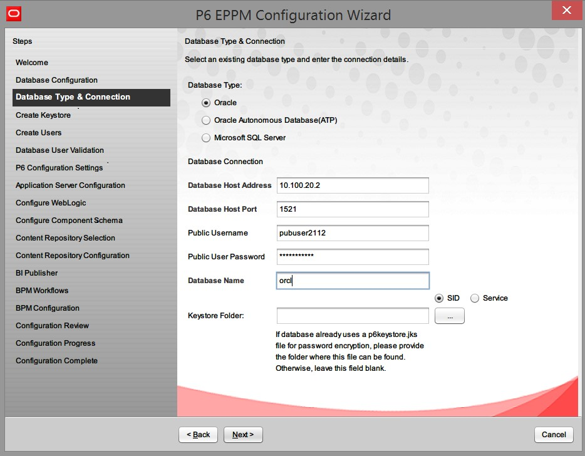585x456 pixels.
Task: Select the Configure Component Schema step
Action: click(x=69, y=220)
